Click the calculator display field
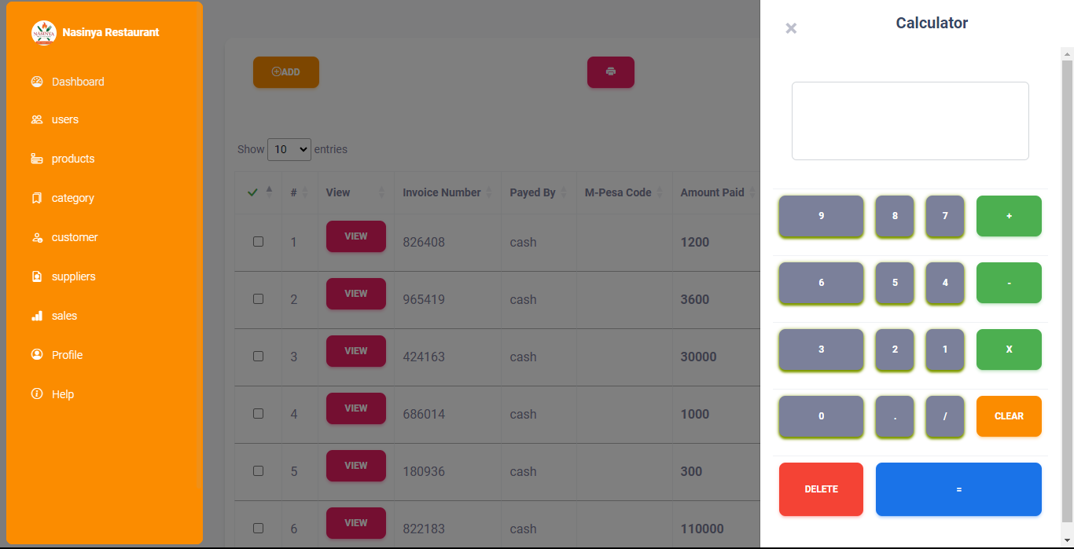 click(x=910, y=121)
